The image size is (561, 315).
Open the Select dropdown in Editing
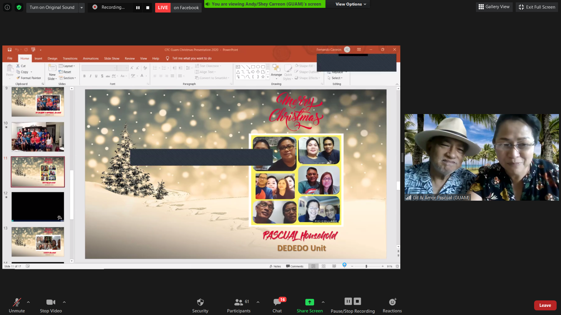point(335,78)
